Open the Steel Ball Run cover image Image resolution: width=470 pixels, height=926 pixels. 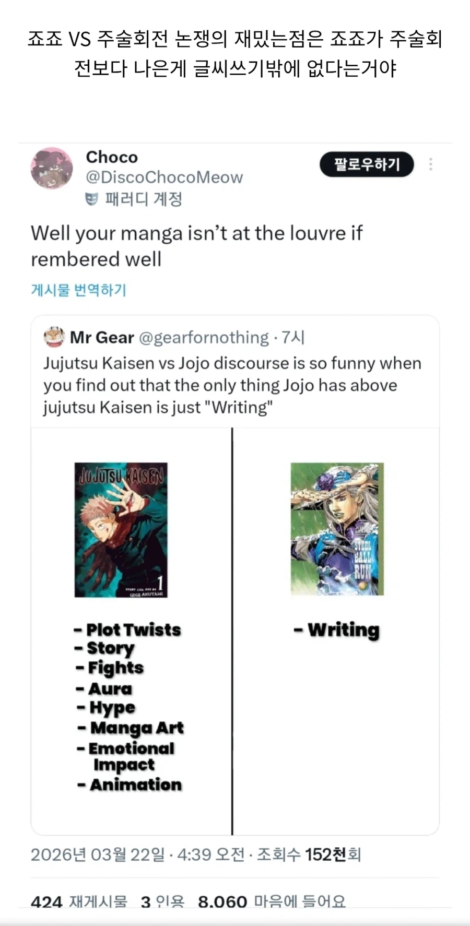click(337, 529)
